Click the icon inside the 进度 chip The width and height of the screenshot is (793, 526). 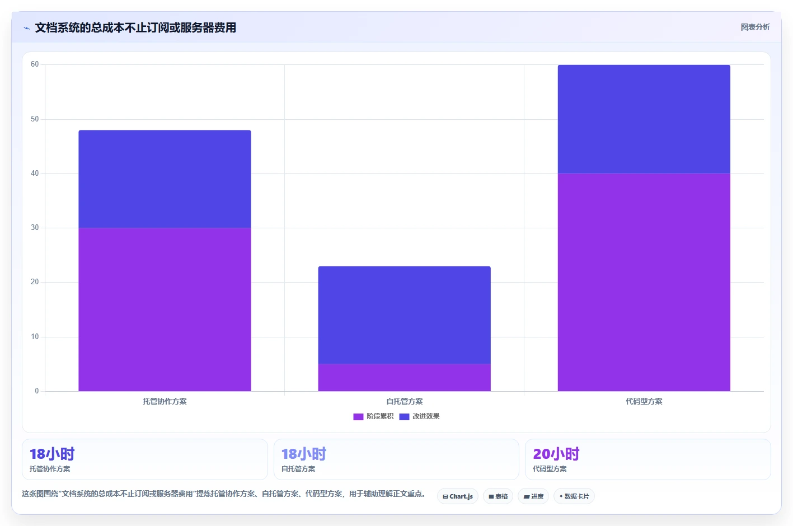tap(526, 497)
